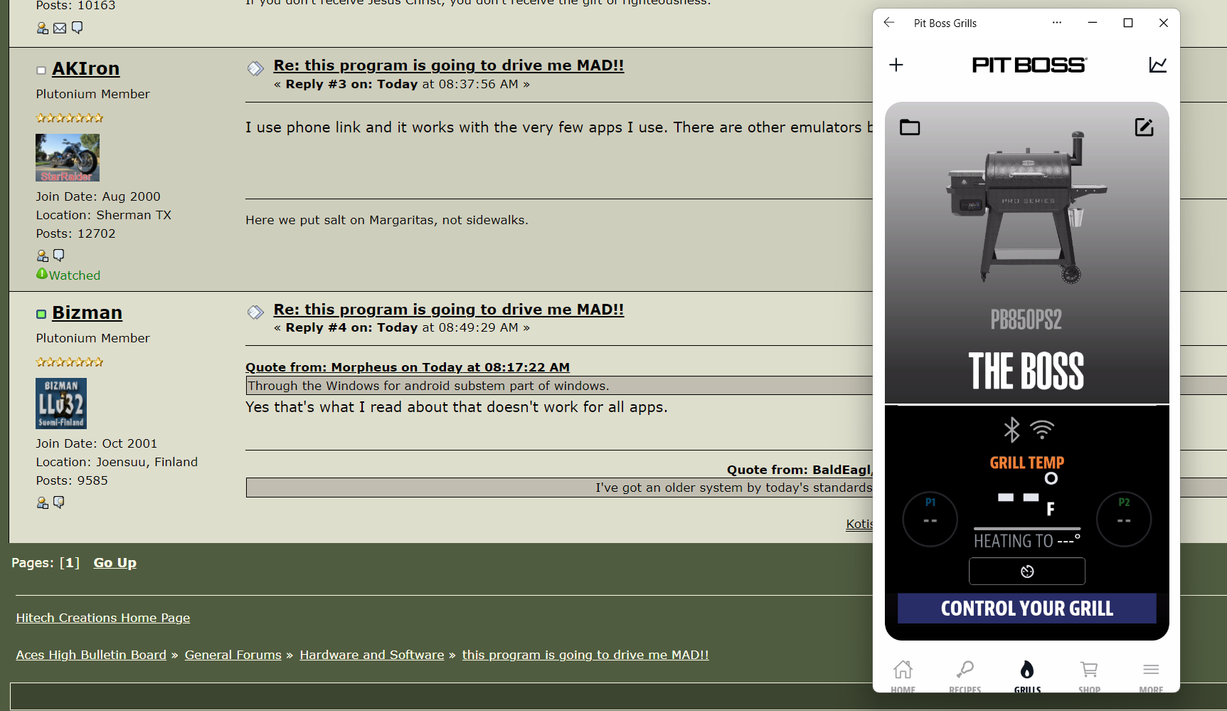
Task: Tap the Bluetooth connection icon
Action: pos(1011,430)
